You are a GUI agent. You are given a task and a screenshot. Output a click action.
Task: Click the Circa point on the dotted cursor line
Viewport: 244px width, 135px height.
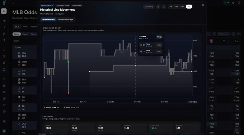[136, 65]
